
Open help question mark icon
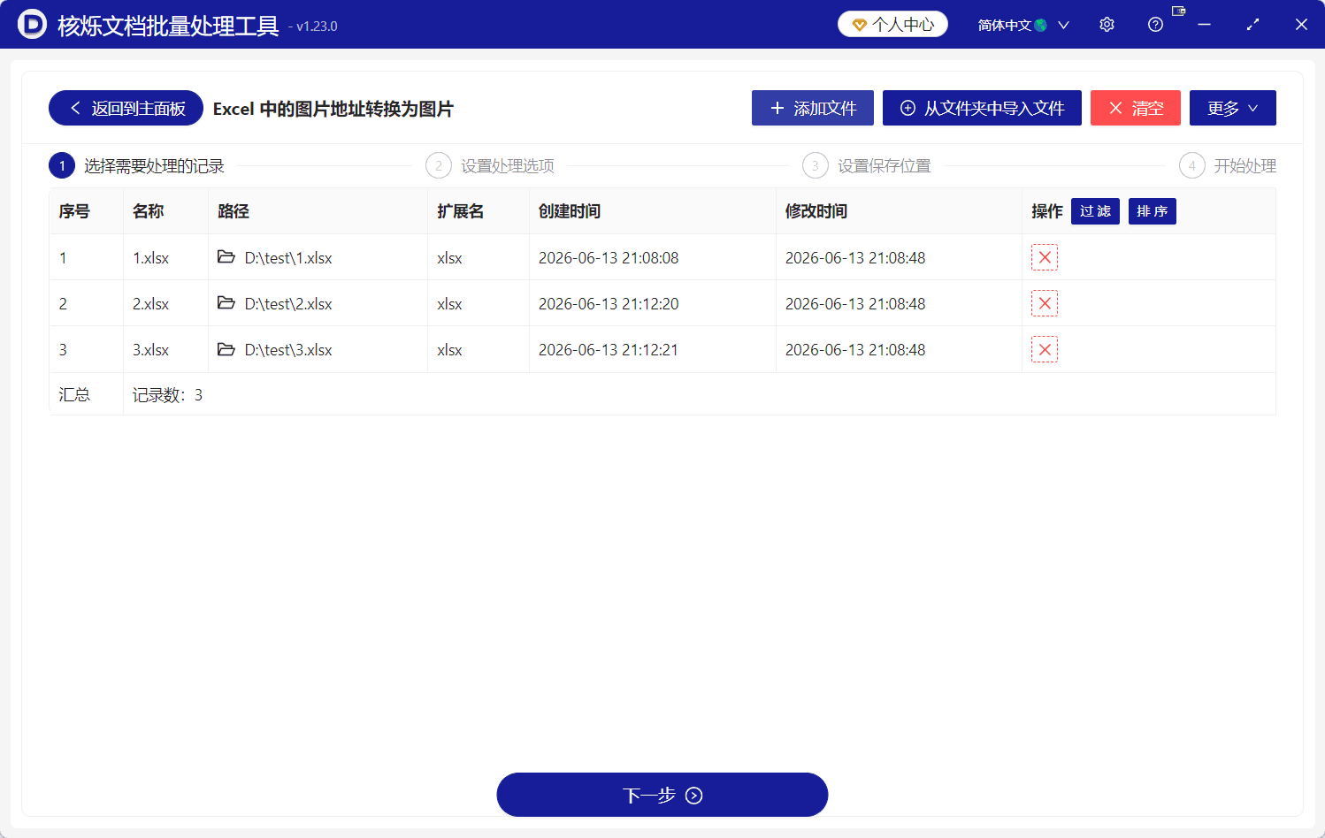pos(1155,25)
